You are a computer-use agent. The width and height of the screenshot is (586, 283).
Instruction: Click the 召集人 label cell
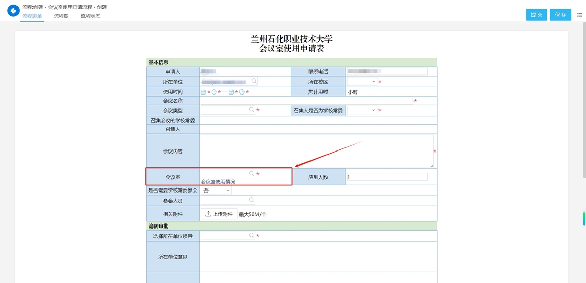[173, 129]
